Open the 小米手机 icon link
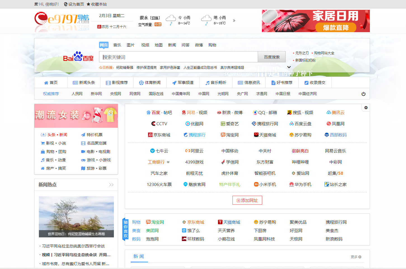 265,185
